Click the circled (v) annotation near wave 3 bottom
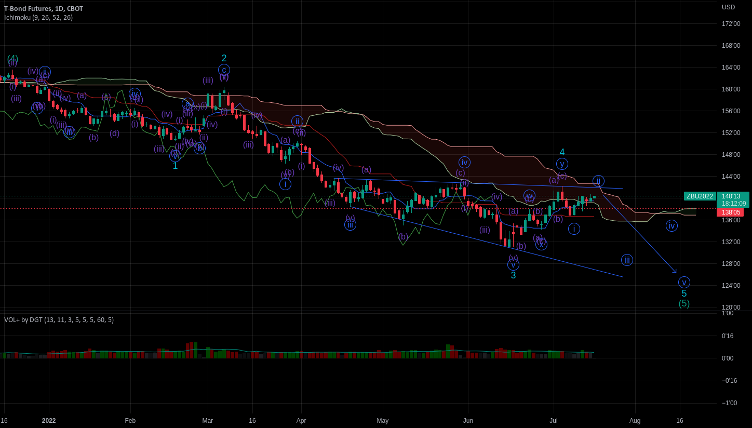 [513, 265]
